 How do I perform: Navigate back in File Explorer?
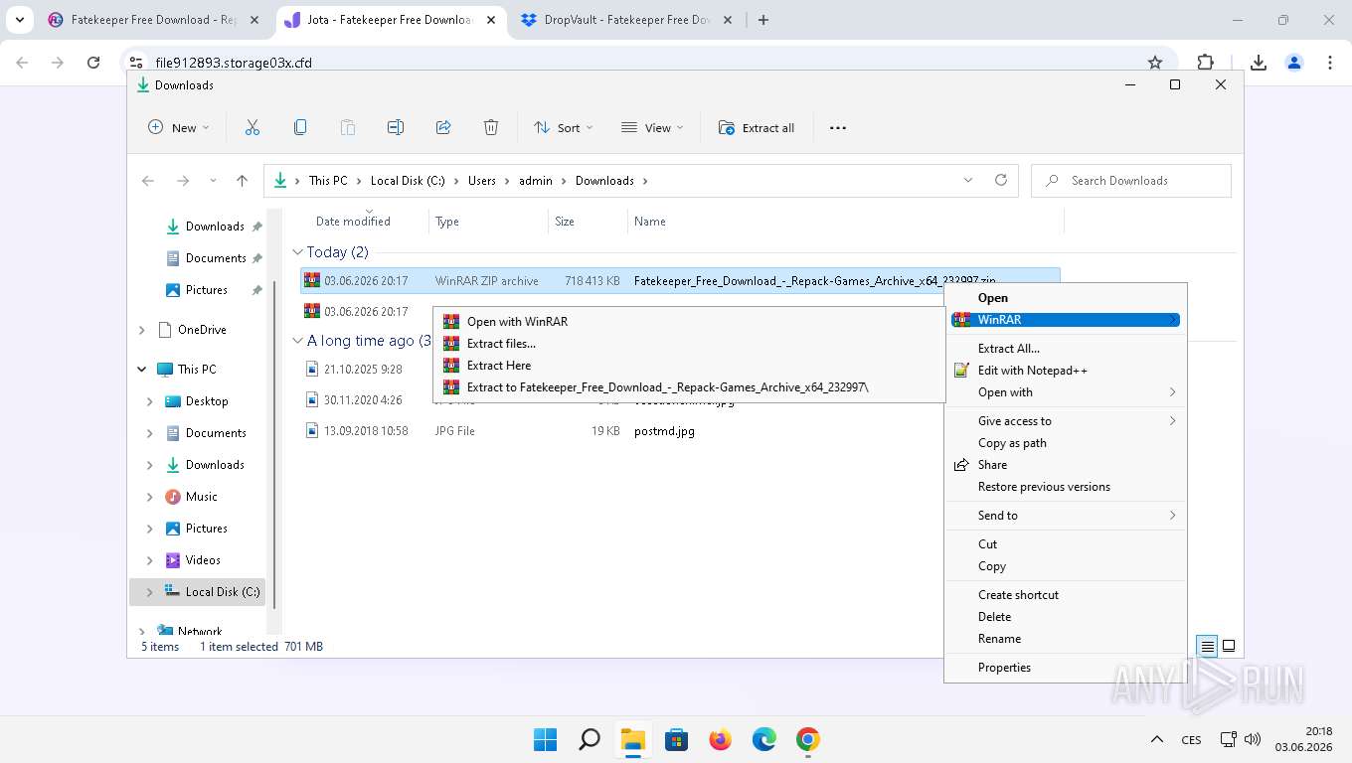point(148,181)
